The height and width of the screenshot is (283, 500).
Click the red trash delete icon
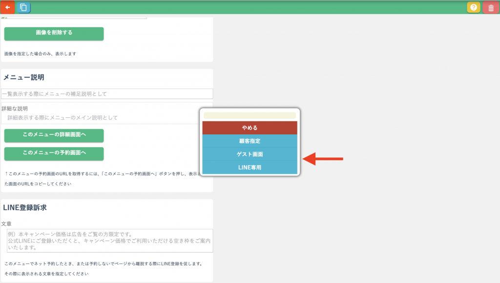490,7
